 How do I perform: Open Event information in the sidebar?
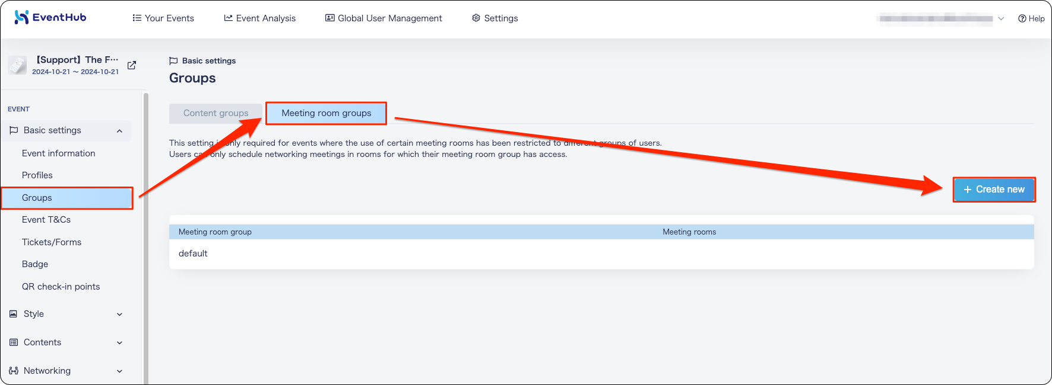point(59,153)
